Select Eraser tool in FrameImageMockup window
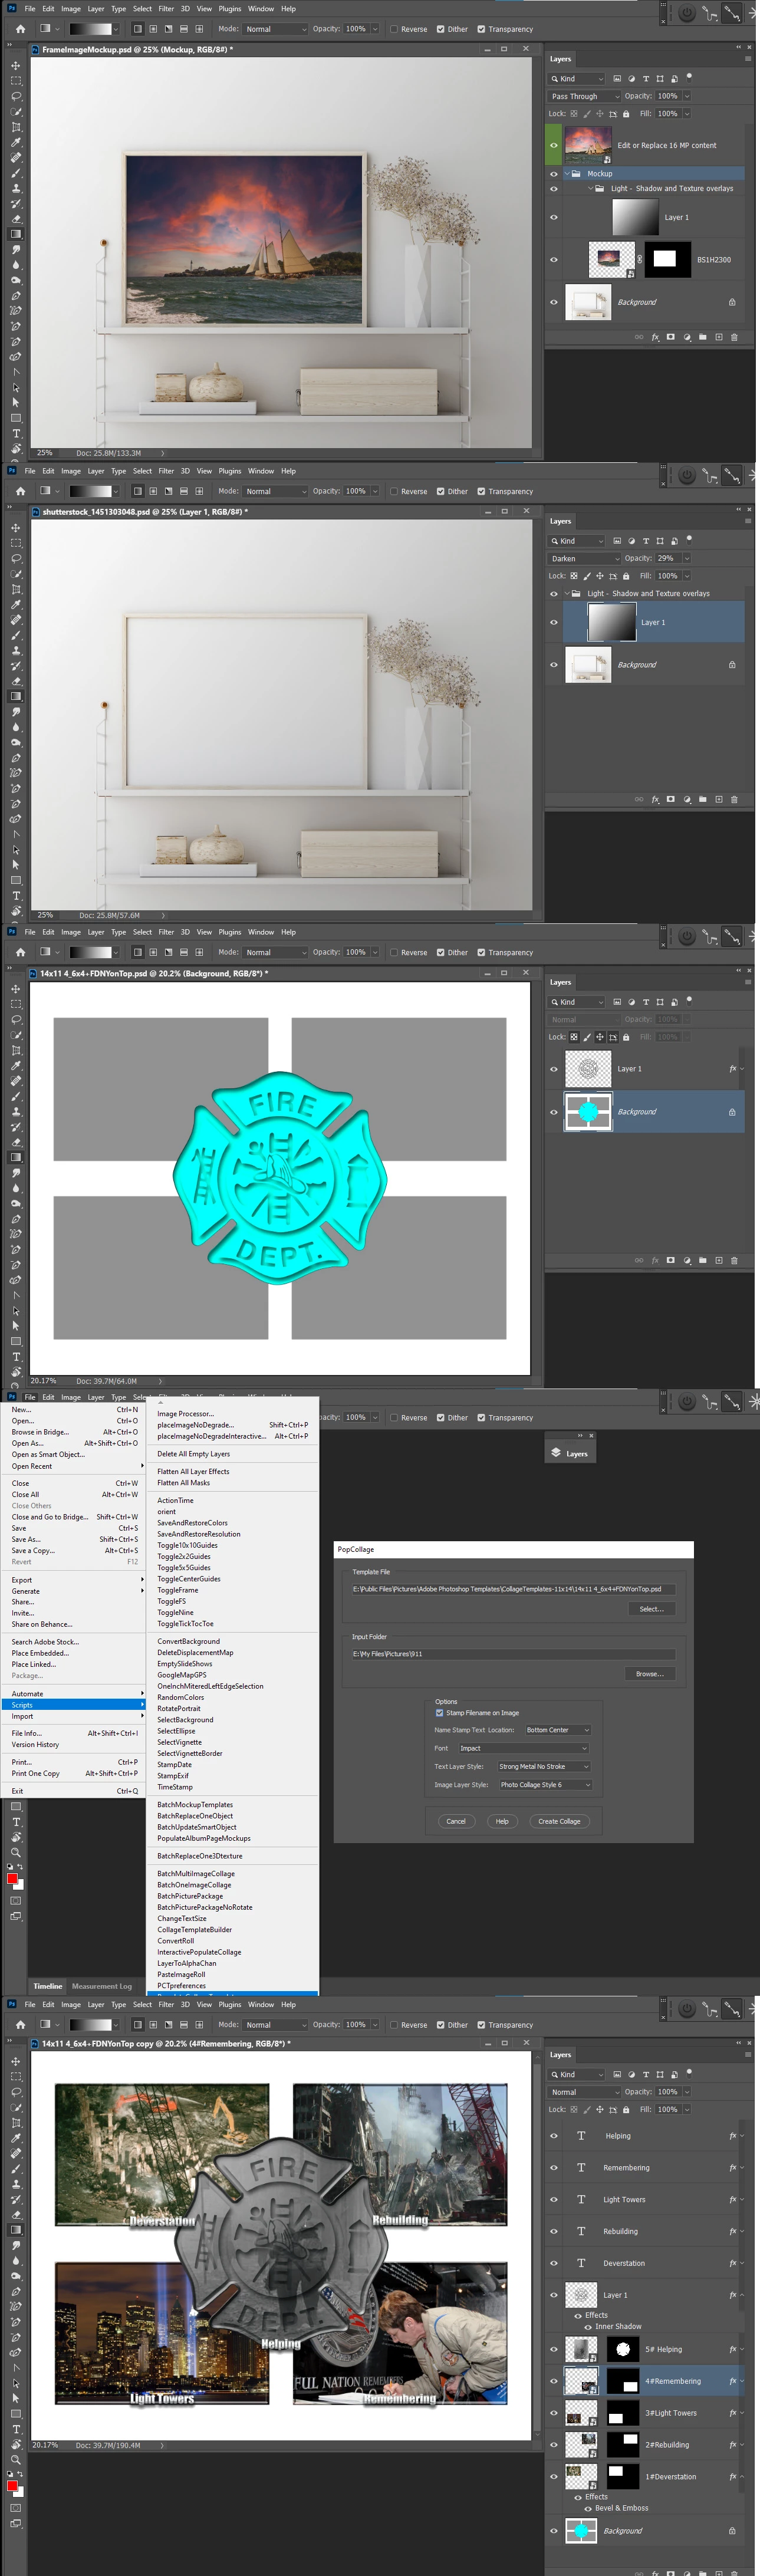 pos(15,219)
